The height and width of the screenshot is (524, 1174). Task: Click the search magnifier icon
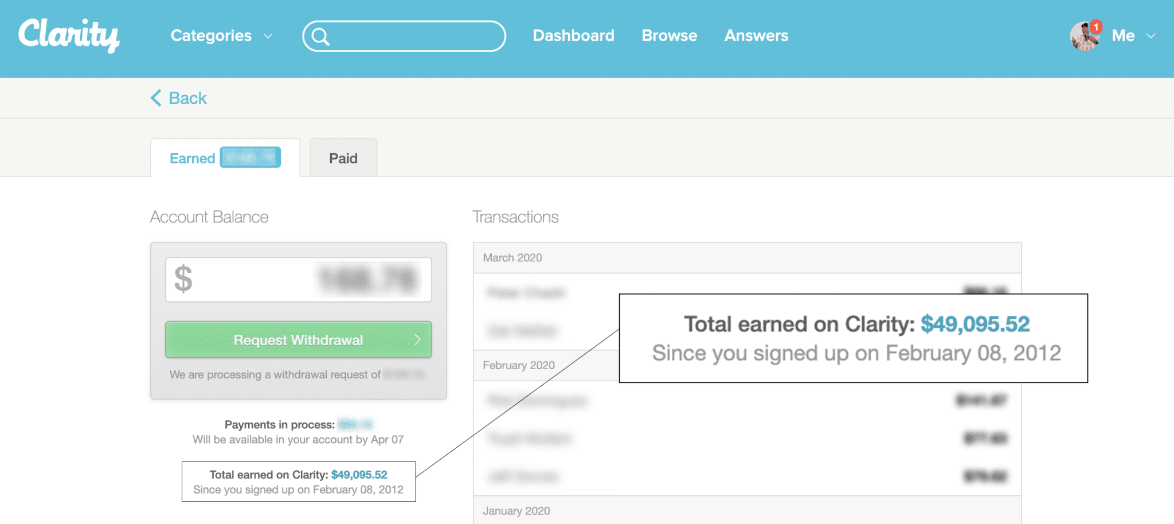click(x=320, y=37)
